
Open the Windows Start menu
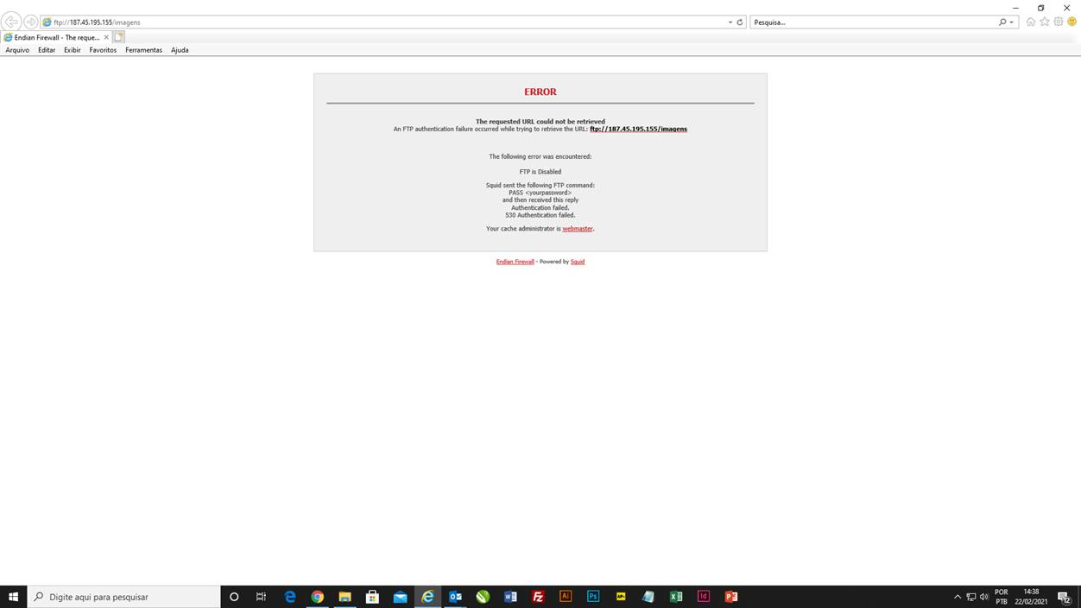pyautogui.click(x=13, y=597)
